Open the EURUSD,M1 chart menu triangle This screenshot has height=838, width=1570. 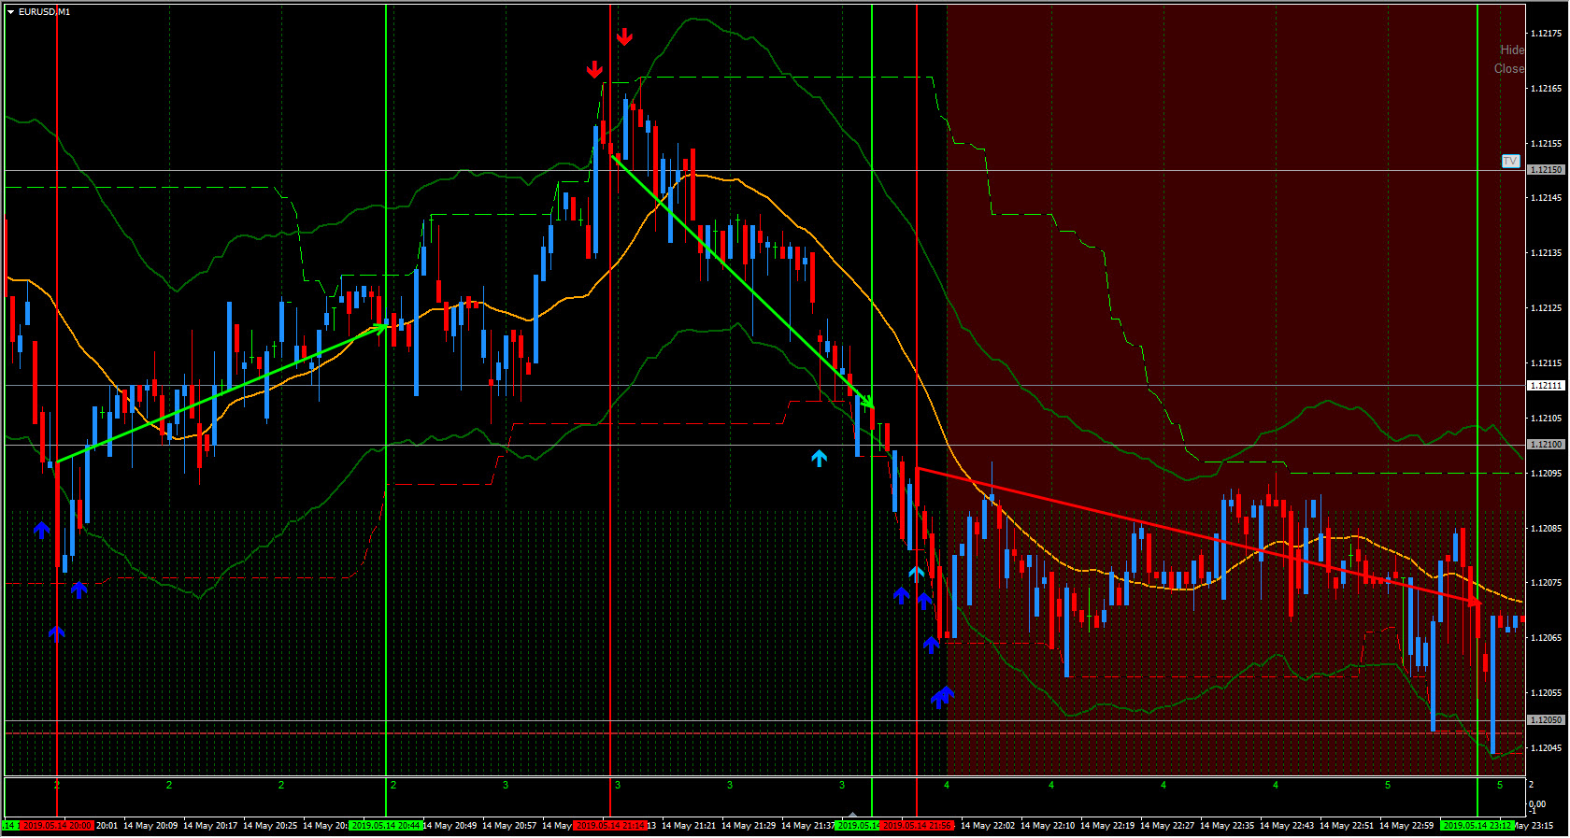[10, 12]
